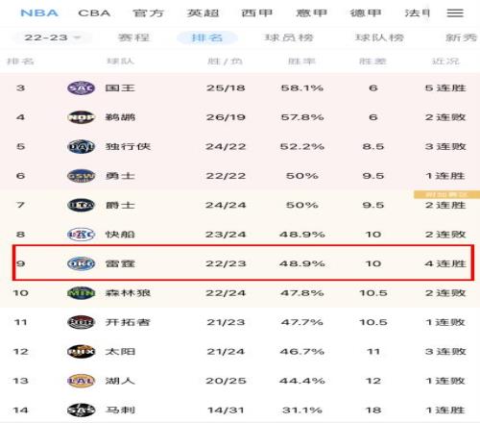Click the Spurs games behind 18
This screenshot has height=423, width=480.
click(373, 411)
